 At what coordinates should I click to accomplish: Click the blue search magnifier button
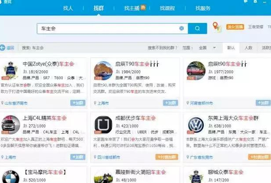[197, 28]
